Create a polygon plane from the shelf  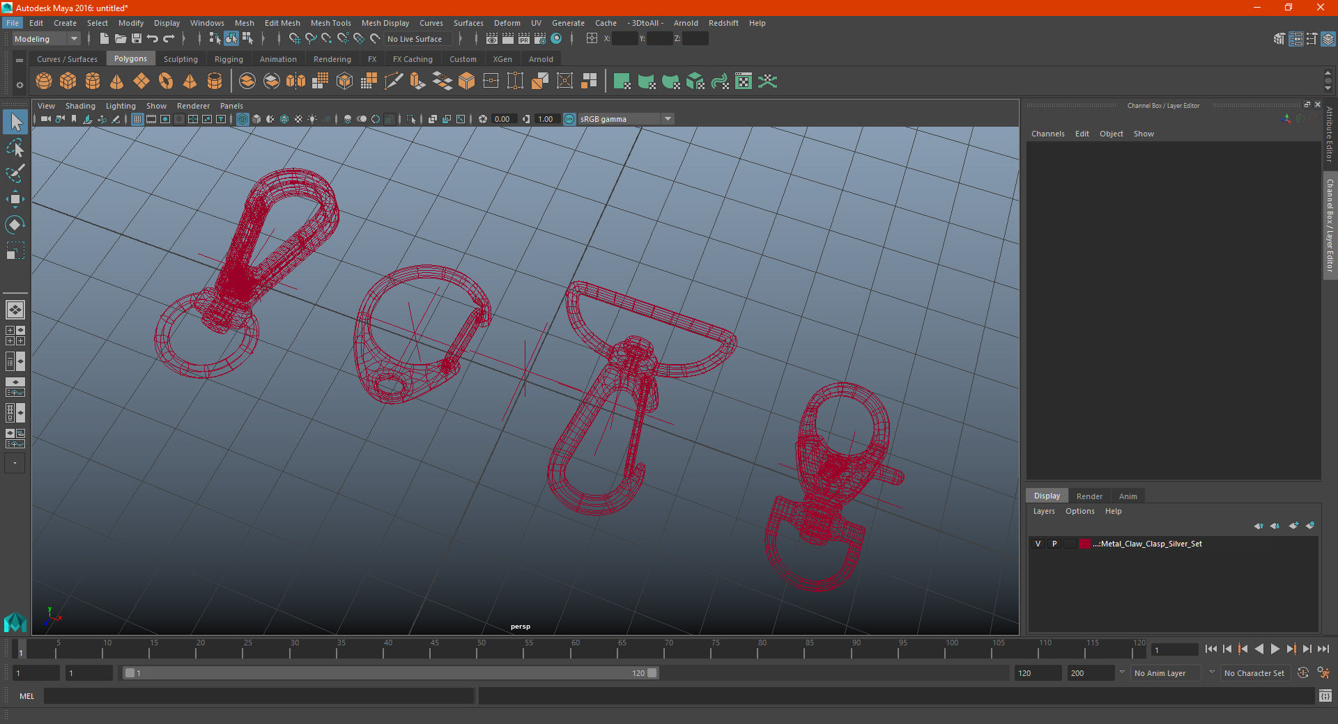[141, 81]
